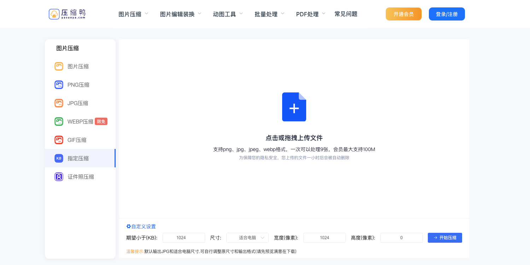Click the 尺寸: label

(x=216, y=238)
